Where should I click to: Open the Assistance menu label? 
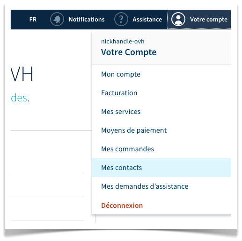click(147, 20)
